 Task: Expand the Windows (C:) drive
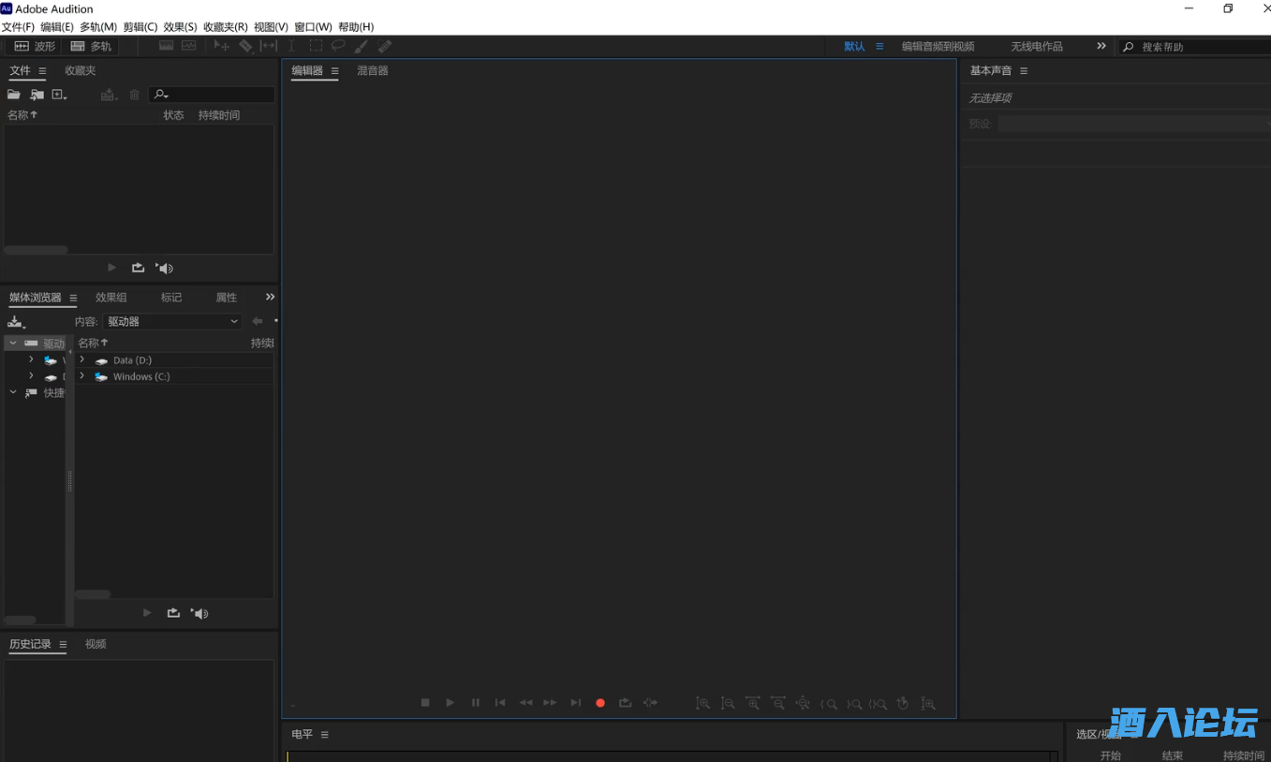(82, 376)
